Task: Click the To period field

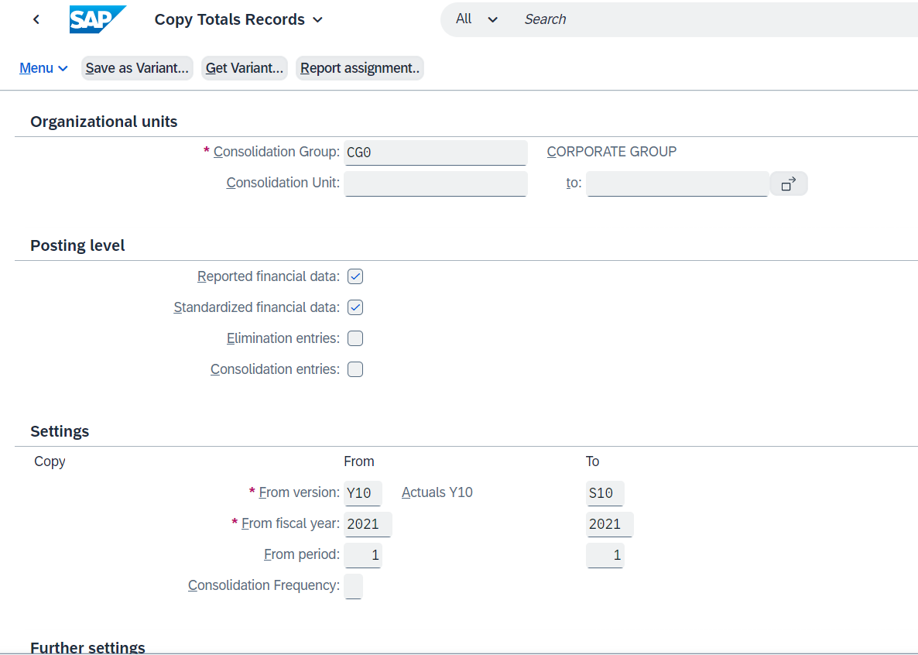Action: 605,555
